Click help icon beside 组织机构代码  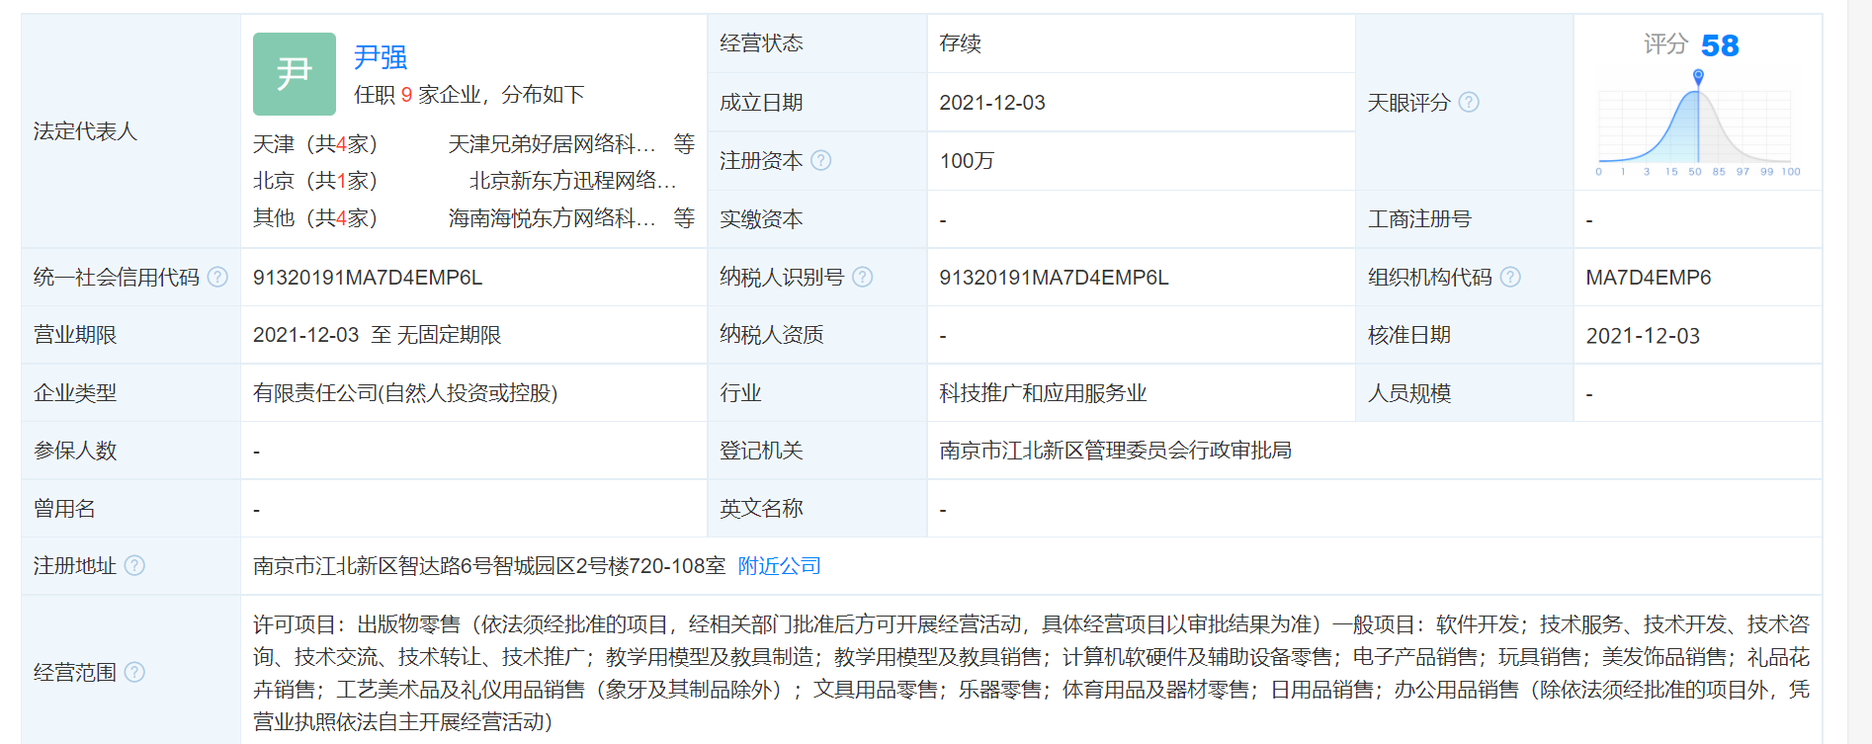[1510, 277]
